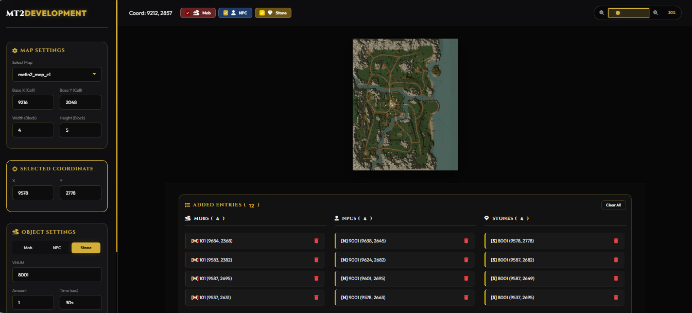The width and height of the screenshot is (692, 313).
Task: Toggle the NPC visibility checkbox
Action: click(x=226, y=13)
